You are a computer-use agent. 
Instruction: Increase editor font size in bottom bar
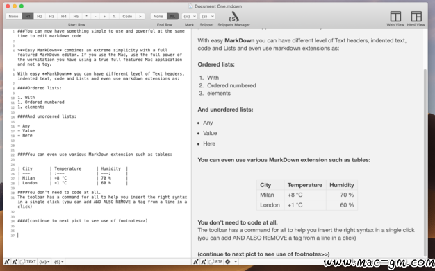[x=15, y=261]
